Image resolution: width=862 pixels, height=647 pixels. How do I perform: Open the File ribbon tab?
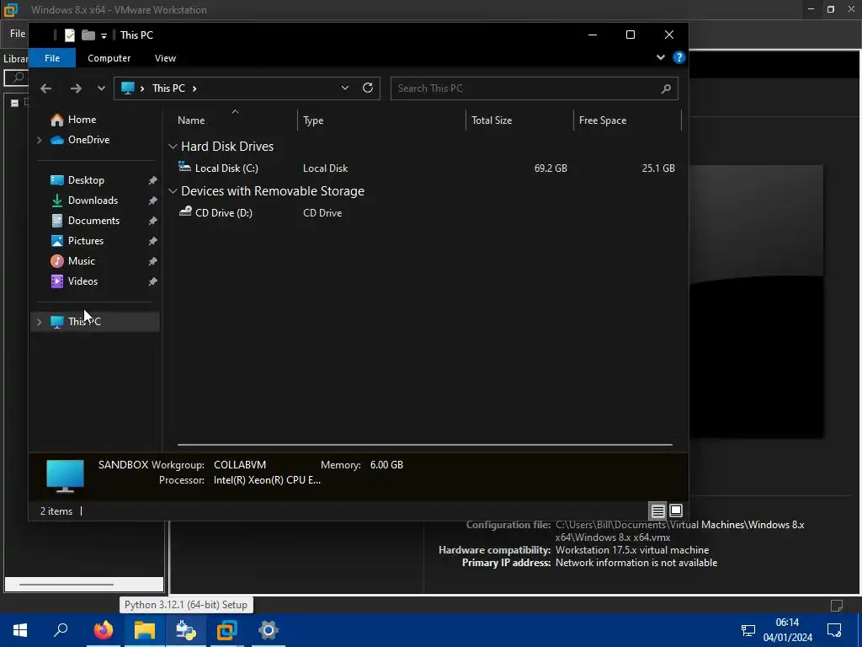pyautogui.click(x=52, y=58)
